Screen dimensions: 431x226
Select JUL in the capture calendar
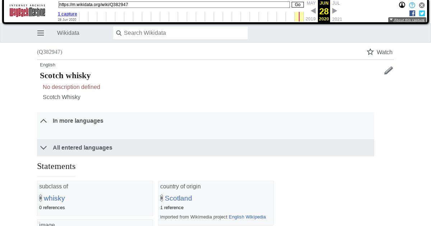(x=336, y=3)
